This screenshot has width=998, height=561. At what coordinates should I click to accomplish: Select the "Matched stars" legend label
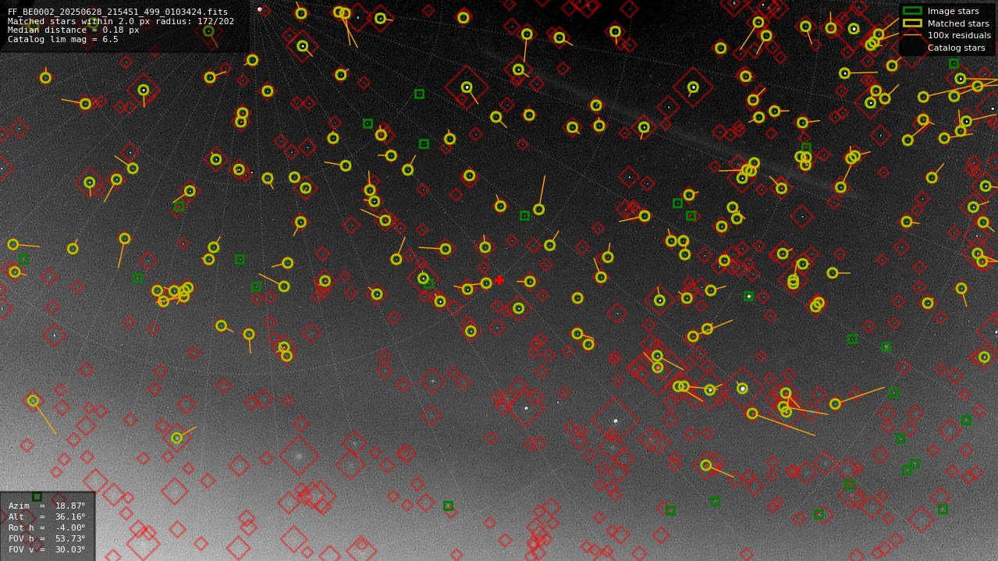(x=958, y=23)
